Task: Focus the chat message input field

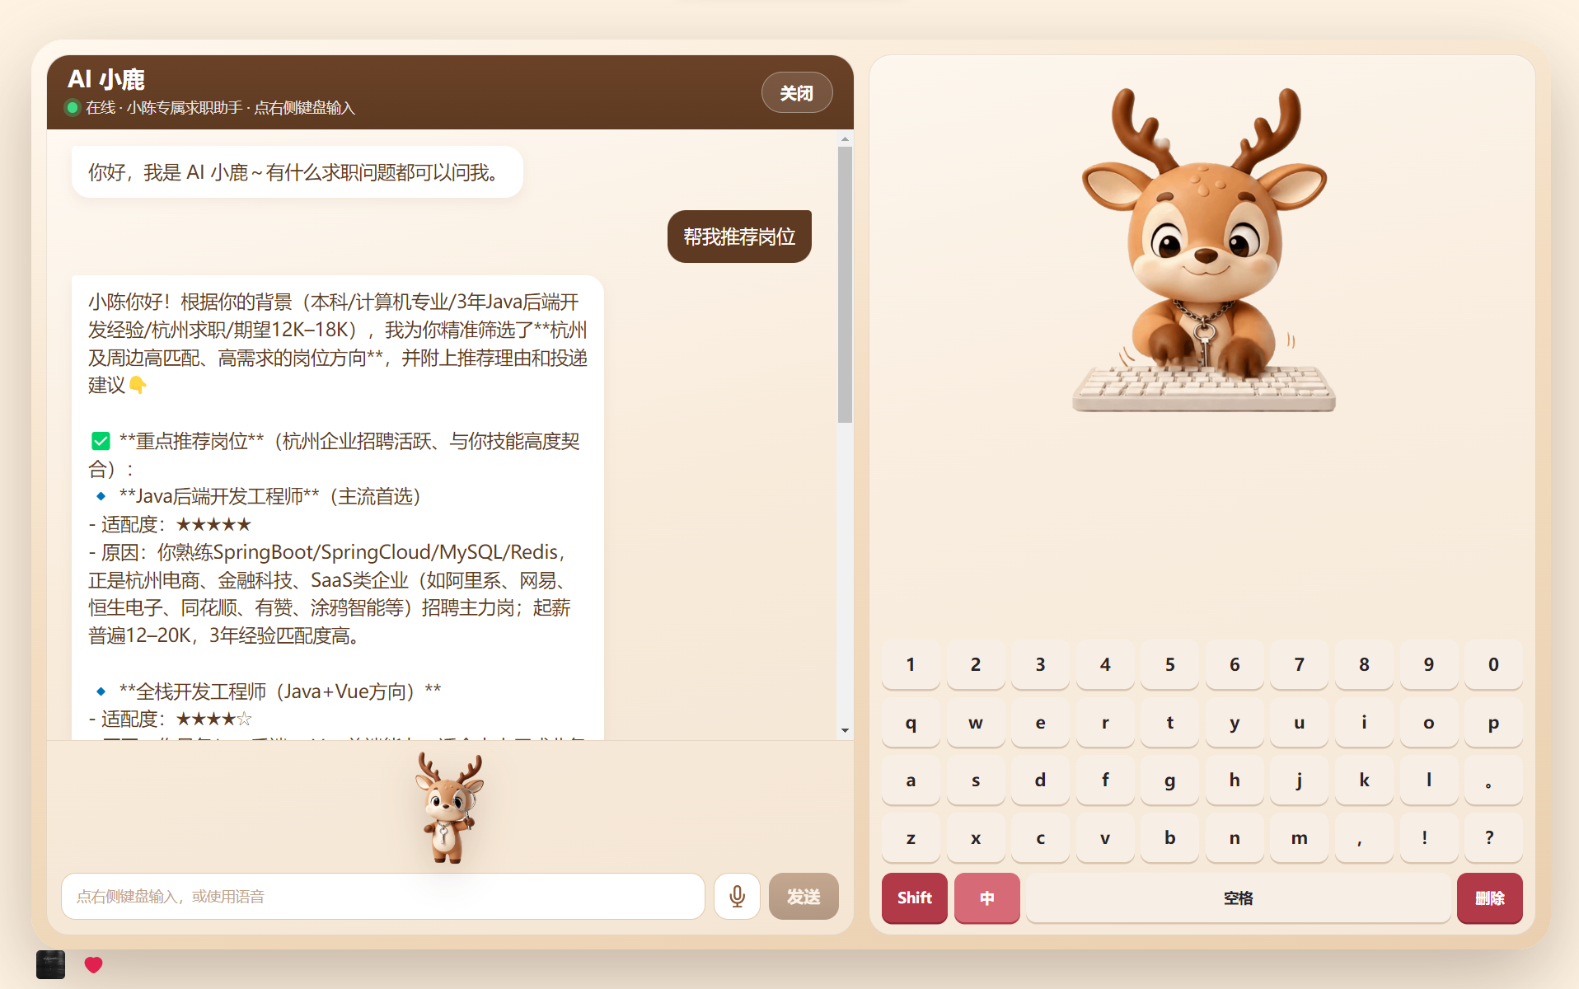Action: [x=383, y=896]
